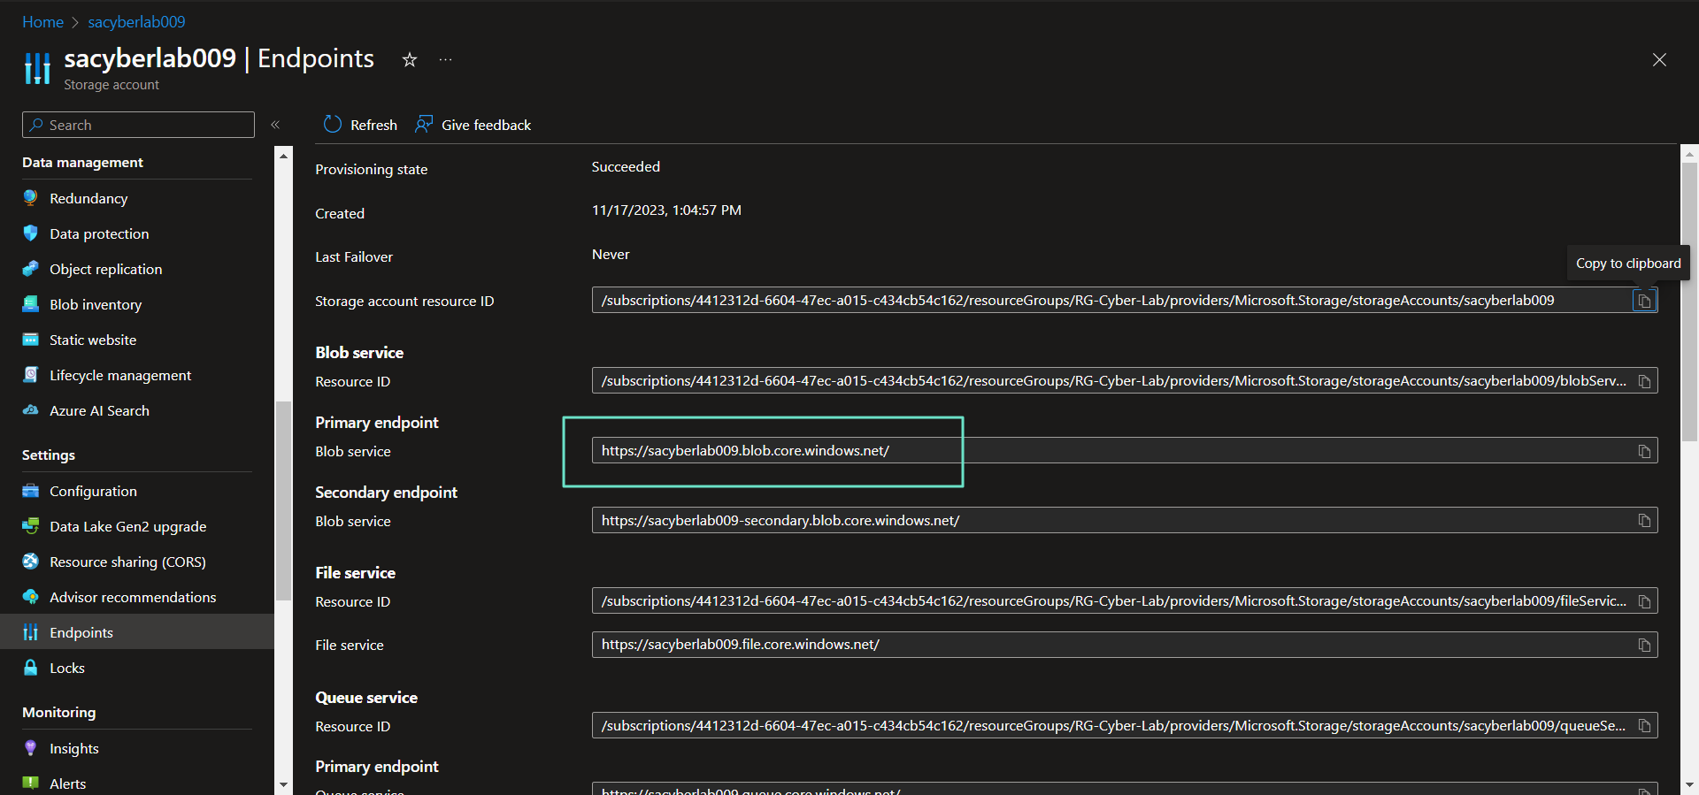The height and width of the screenshot is (795, 1699).
Task: Click the Resource sharing (CORS) icon
Action: tap(31, 562)
